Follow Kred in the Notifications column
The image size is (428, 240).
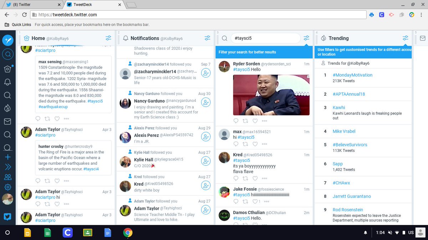(x=206, y=186)
